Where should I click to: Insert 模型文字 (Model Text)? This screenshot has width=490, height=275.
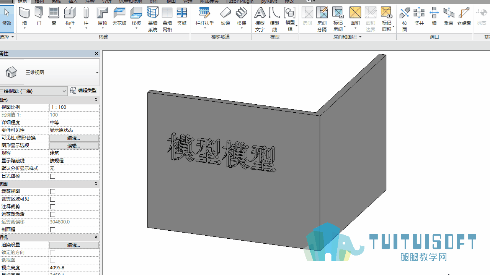[x=260, y=19]
